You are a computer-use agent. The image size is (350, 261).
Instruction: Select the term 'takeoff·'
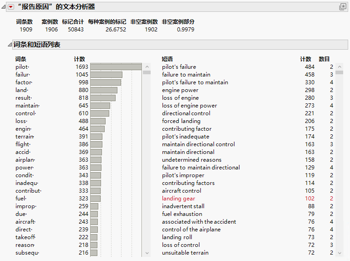point(25,237)
